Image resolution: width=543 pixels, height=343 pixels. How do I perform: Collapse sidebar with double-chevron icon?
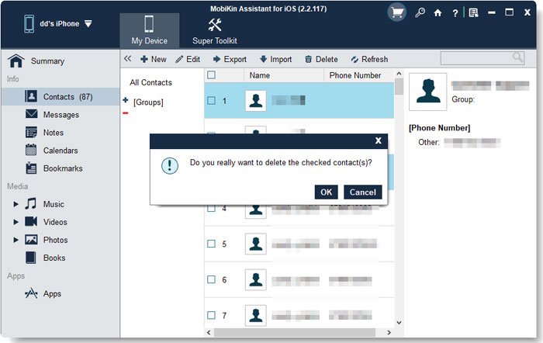pos(128,58)
